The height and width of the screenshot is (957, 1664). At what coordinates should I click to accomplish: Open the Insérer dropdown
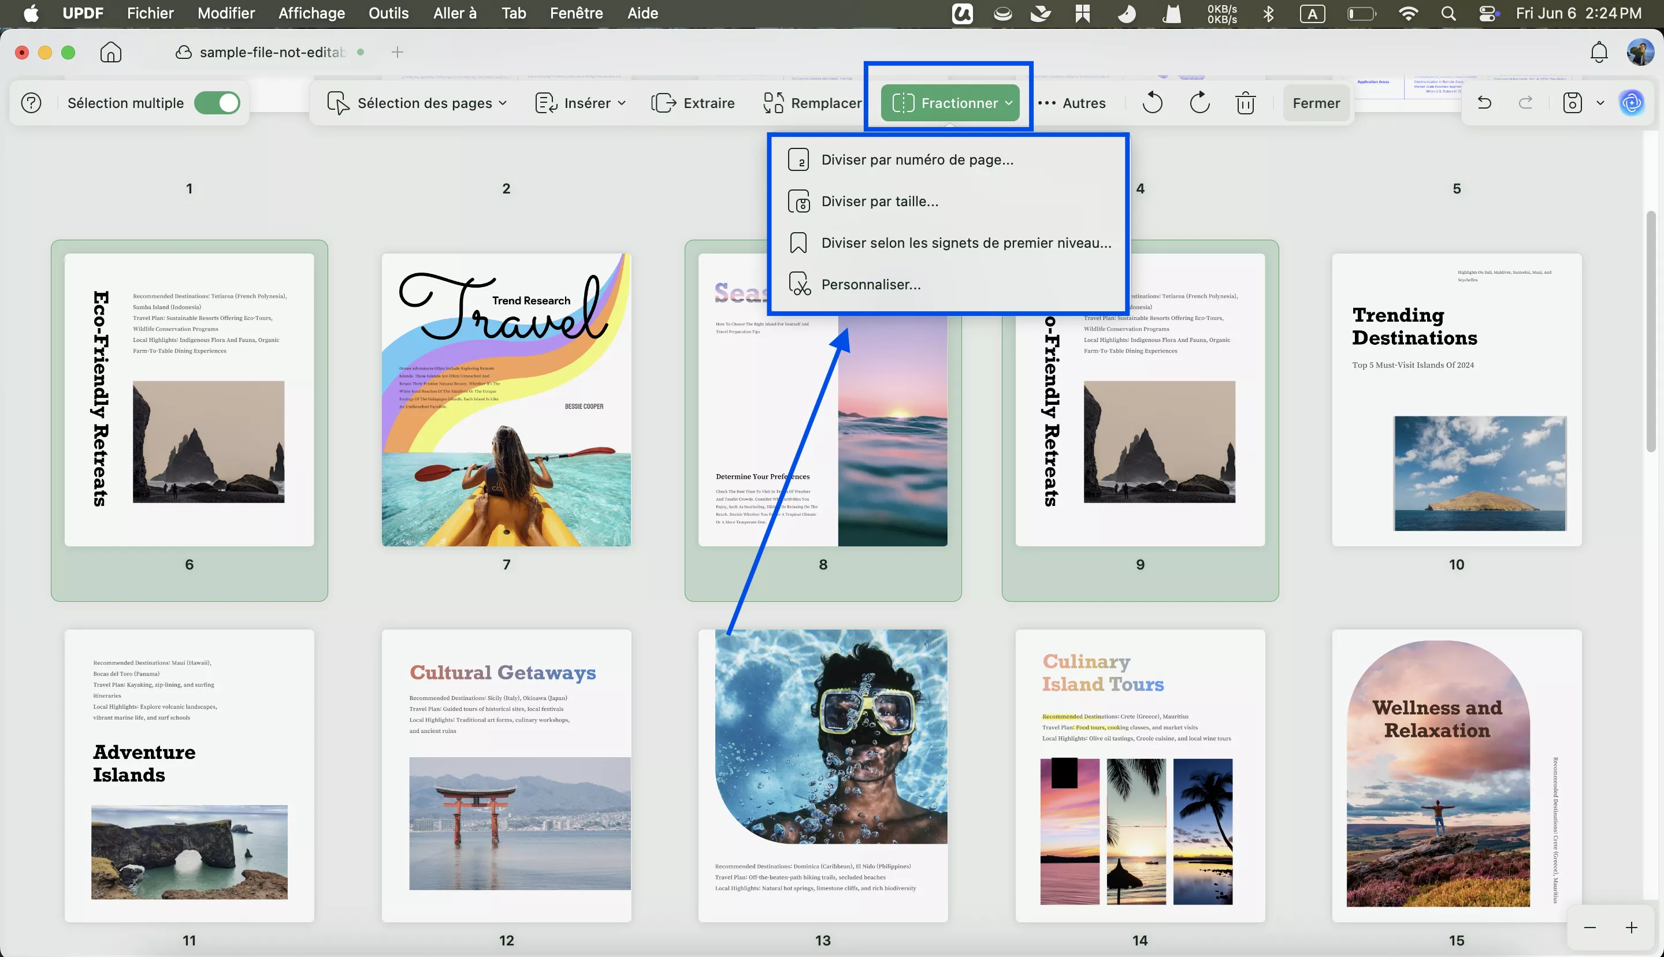581,103
